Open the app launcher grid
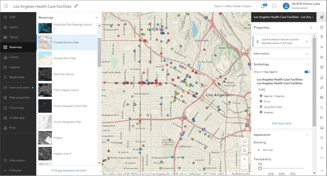This screenshot has width=327, height=176. [274, 6]
